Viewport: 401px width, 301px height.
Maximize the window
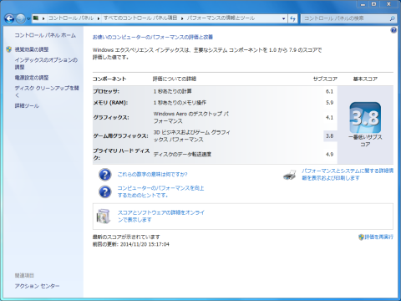(x=373, y=4)
